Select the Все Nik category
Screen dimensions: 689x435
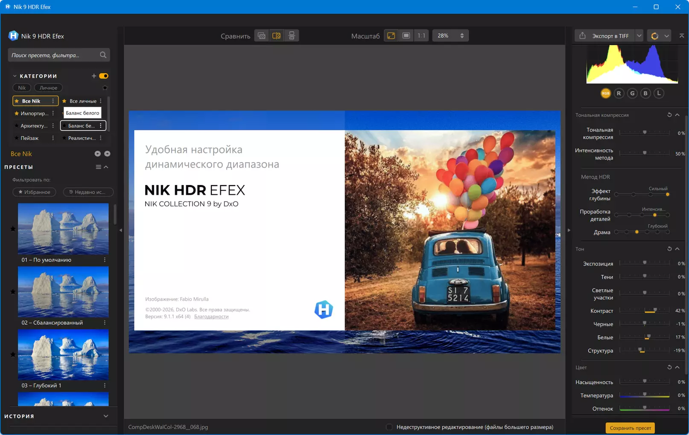[35, 101]
